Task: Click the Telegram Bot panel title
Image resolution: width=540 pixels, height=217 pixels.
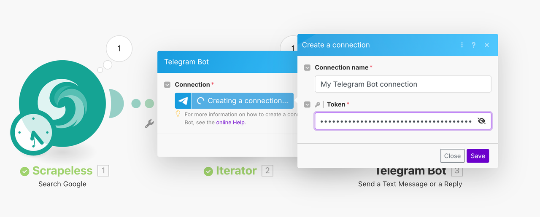Action: (x=186, y=62)
